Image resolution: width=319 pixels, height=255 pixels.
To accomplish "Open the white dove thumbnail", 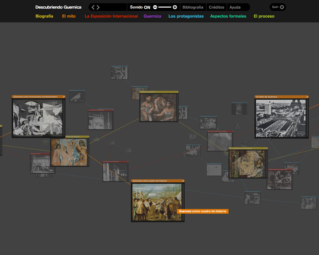I will click(77, 97).
